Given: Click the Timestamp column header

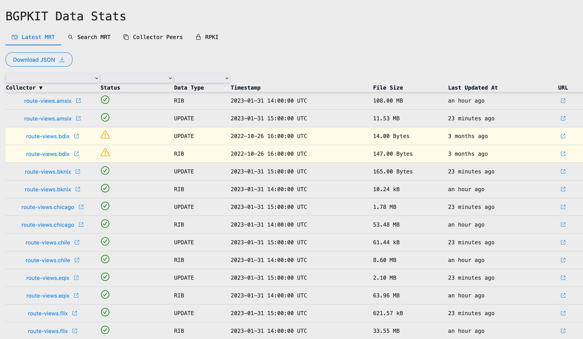Looking at the screenshot, I should click(245, 88).
